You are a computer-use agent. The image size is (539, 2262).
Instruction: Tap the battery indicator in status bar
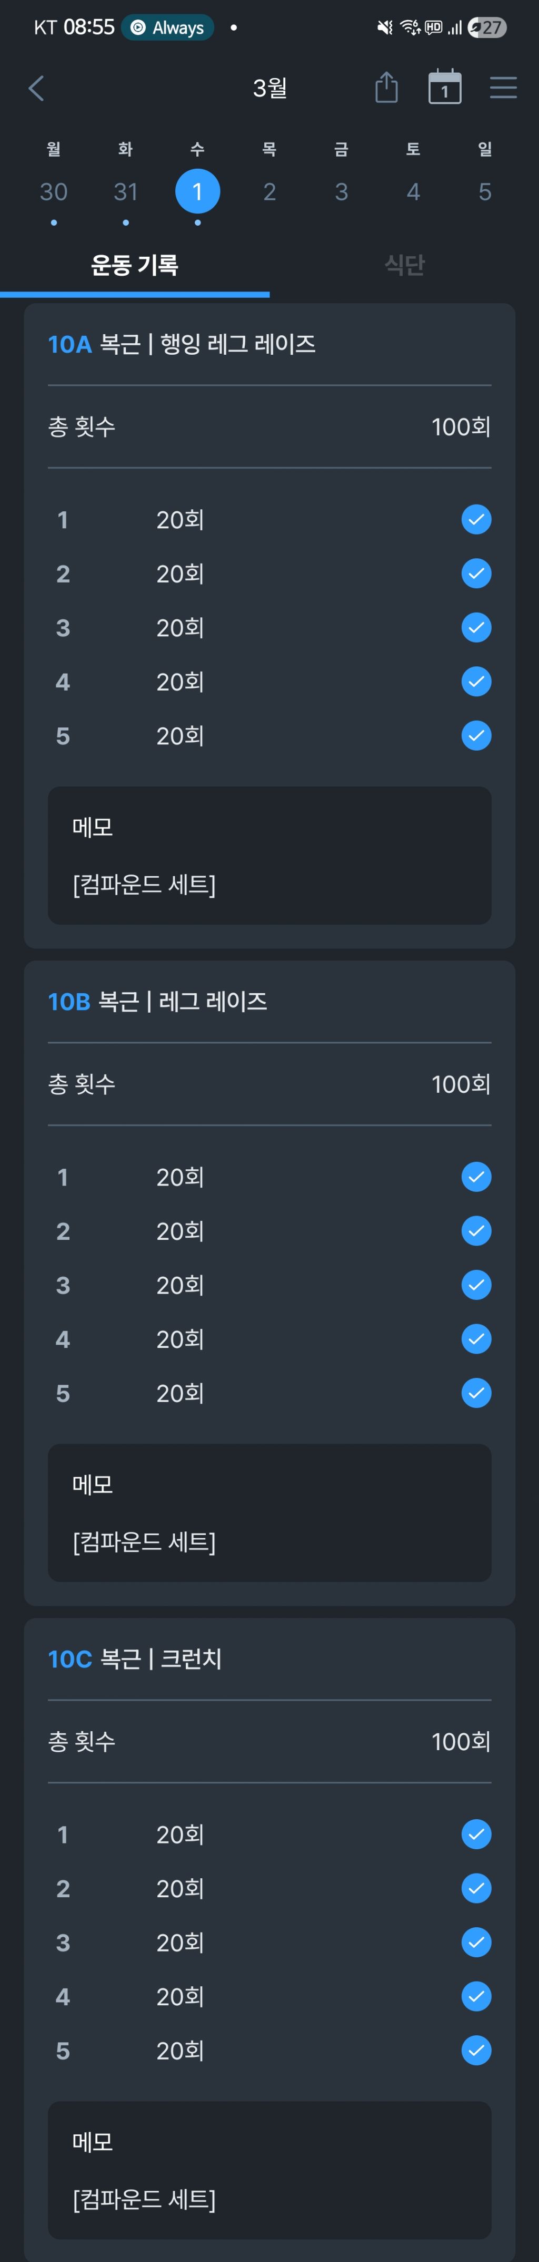tap(486, 27)
